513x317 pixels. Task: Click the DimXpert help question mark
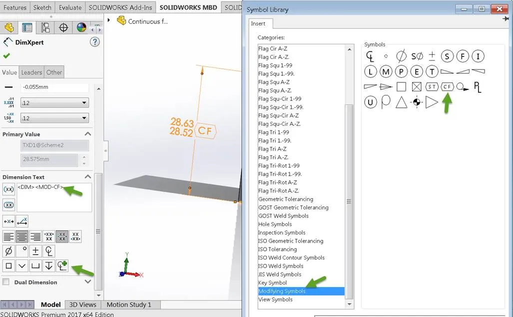95,41
